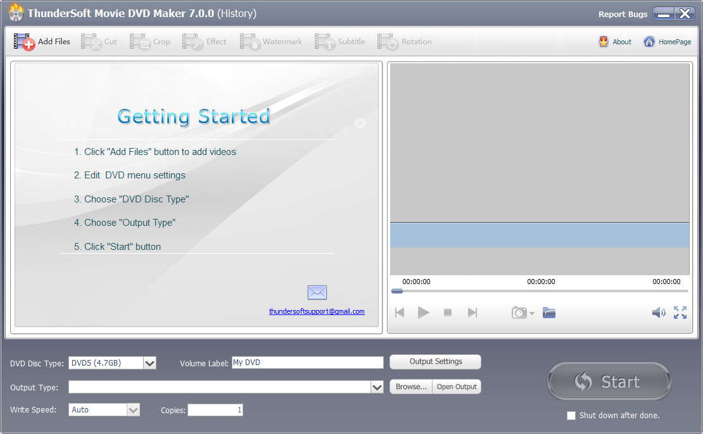Click the playback seek slider handle
Screen dimensions: 703x434
396,291
